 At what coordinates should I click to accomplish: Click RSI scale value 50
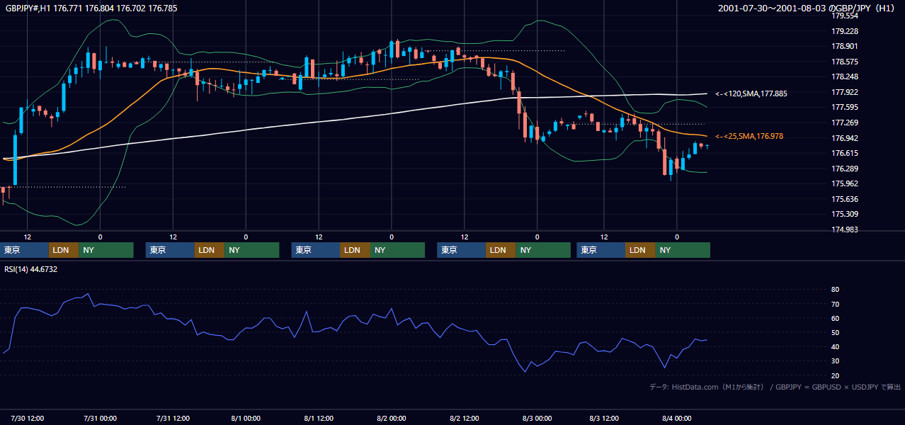point(835,332)
